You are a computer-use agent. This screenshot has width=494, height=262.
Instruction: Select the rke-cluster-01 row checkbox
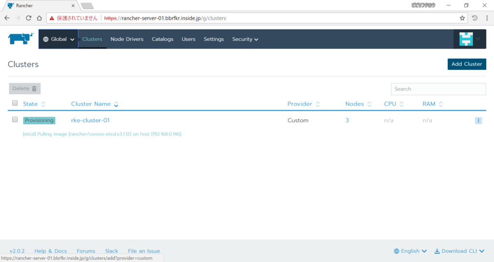(15, 119)
